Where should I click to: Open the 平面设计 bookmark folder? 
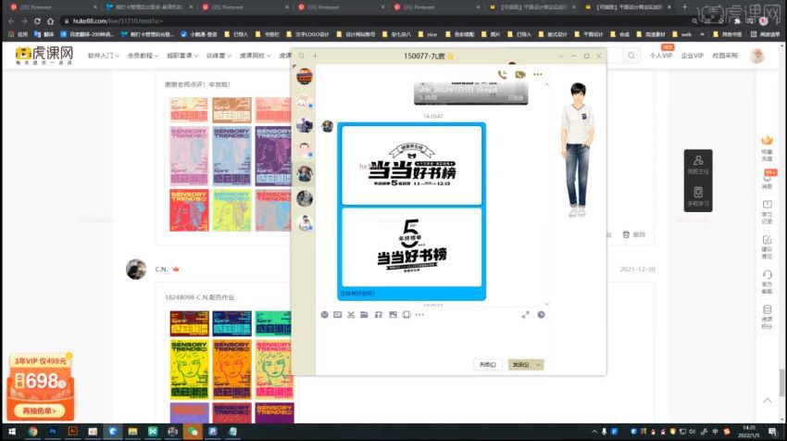tap(589, 34)
